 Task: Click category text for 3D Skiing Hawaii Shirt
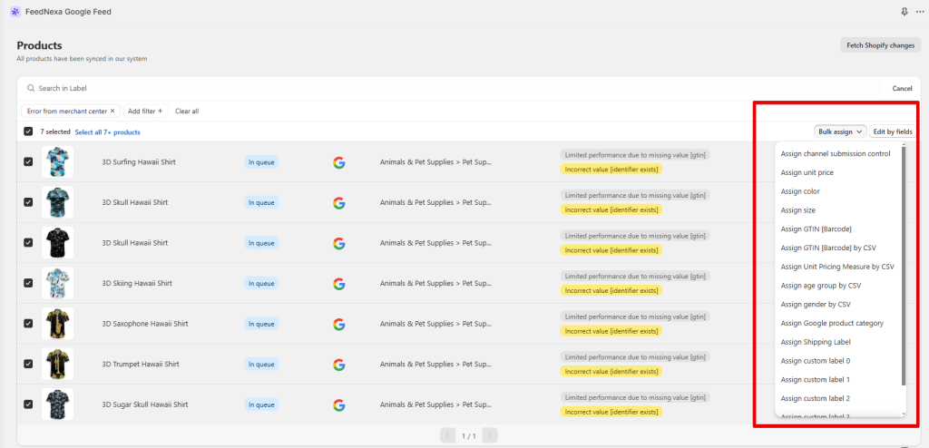pyautogui.click(x=435, y=283)
